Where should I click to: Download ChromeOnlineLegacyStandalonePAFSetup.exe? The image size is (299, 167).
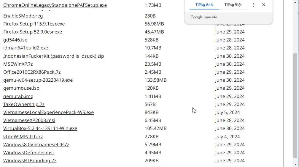point(55,5)
